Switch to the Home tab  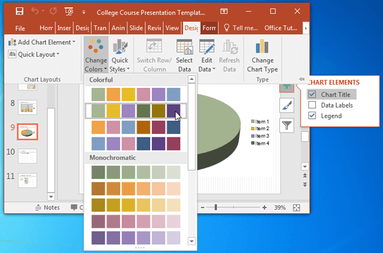coord(46,28)
